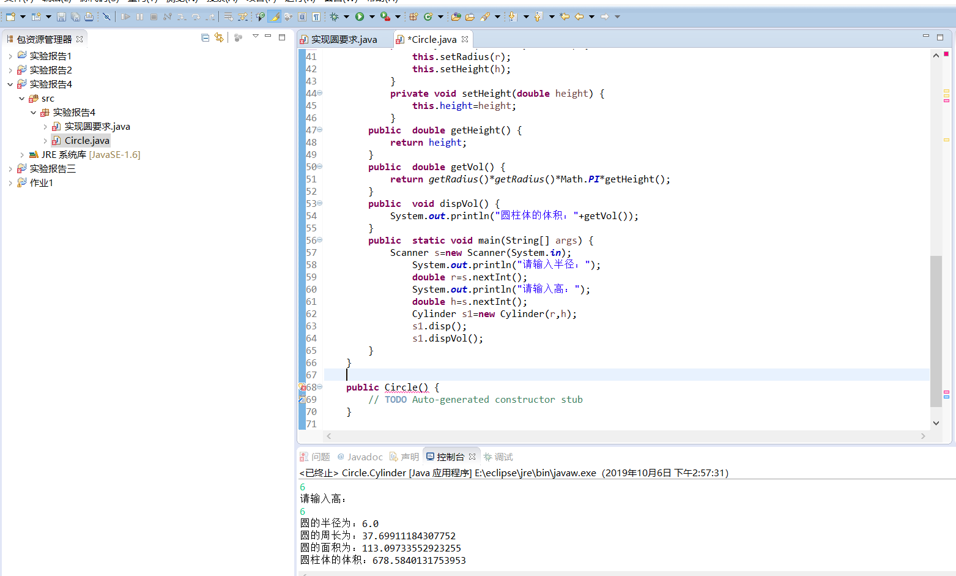Click the Back navigation arrow
The image size is (956, 576).
click(x=579, y=17)
